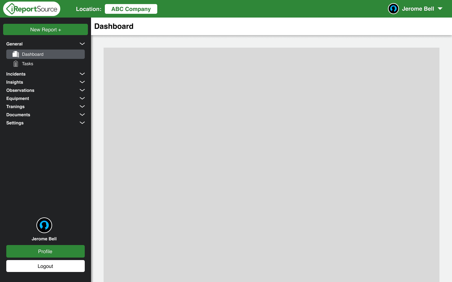Expand the Tranings section chevron
This screenshot has height=282, width=452.
click(82, 107)
